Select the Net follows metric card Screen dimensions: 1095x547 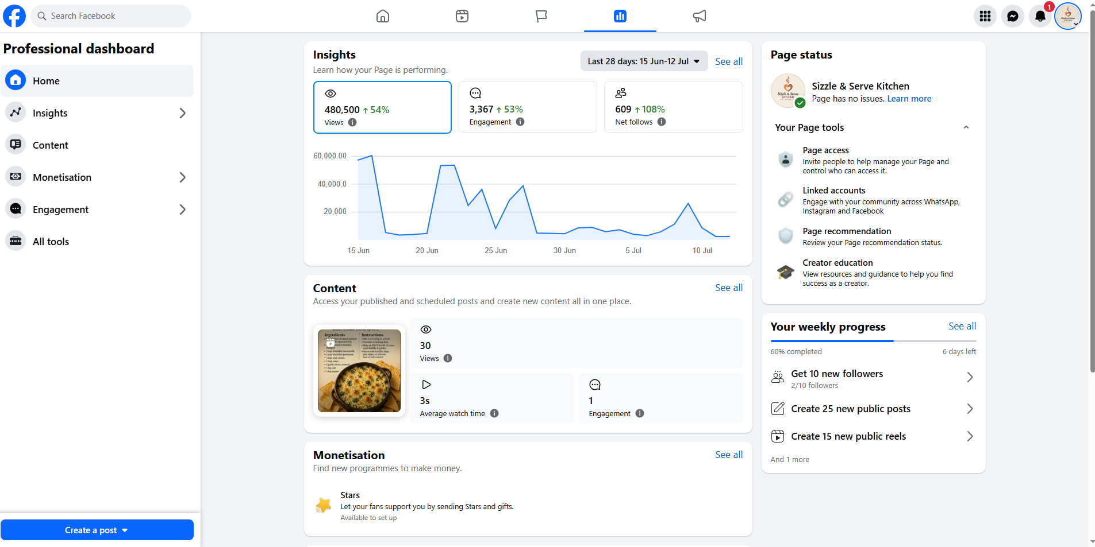click(674, 107)
